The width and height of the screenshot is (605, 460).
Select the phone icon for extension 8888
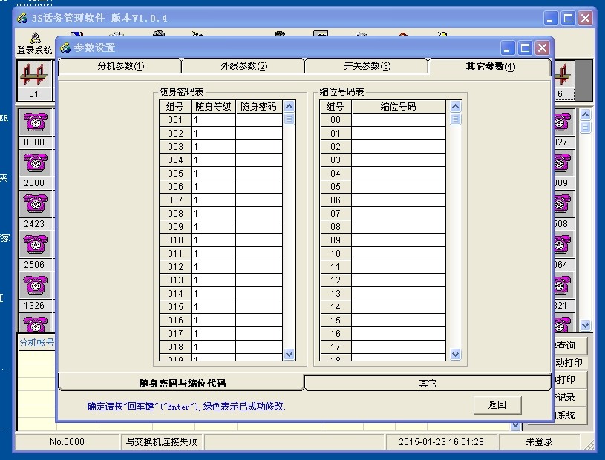point(35,122)
